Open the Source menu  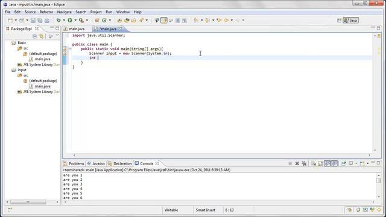(x=30, y=12)
